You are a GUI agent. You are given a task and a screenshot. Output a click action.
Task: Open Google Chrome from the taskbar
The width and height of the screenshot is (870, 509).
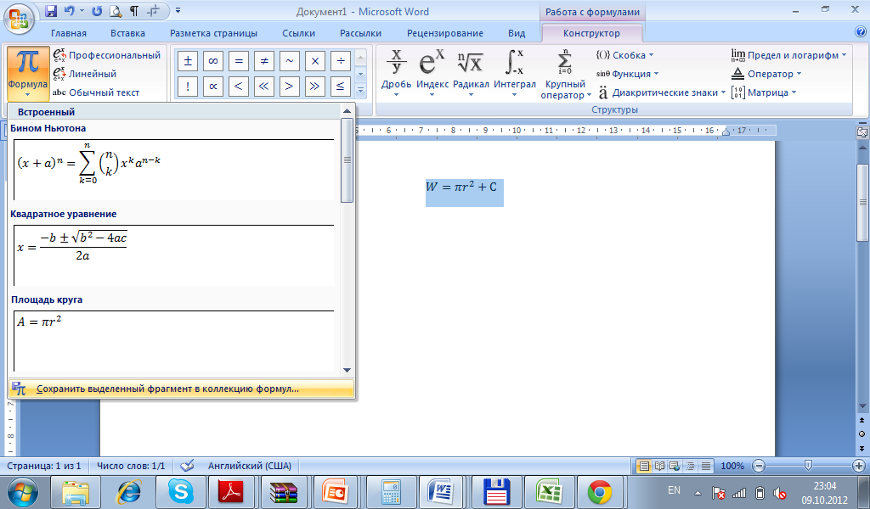click(x=600, y=491)
